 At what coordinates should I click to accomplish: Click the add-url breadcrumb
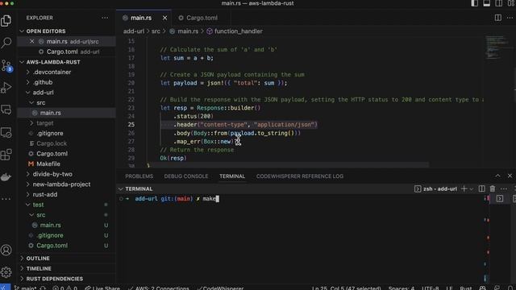(x=134, y=31)
